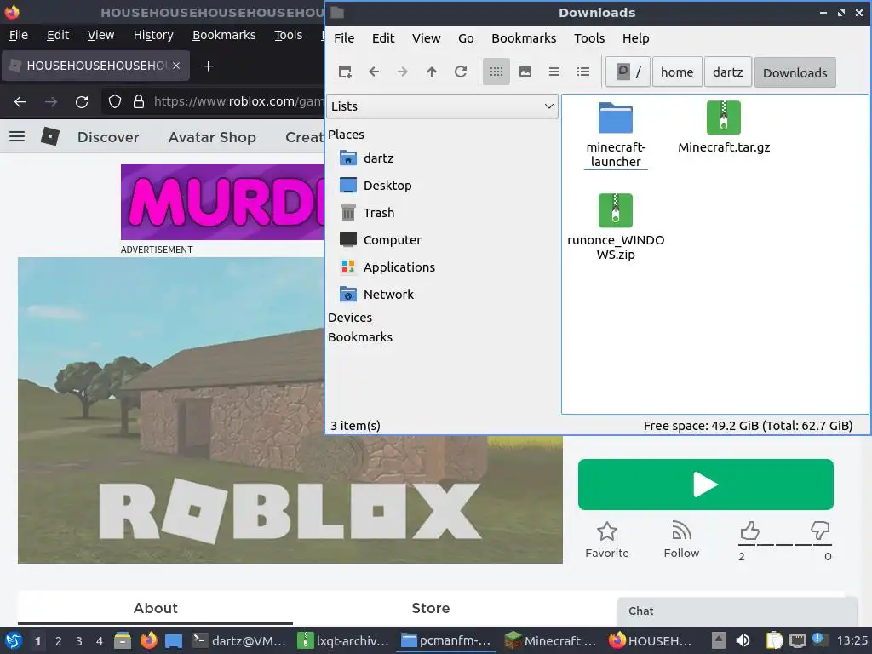The width and height of the screenshot is (872, 654).
Task: Open Applications in the Places sidebar
Action: click(399, 267)
